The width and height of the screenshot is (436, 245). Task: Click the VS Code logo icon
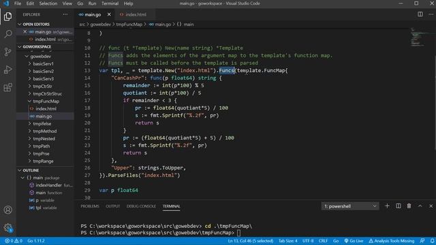(6, 3)
